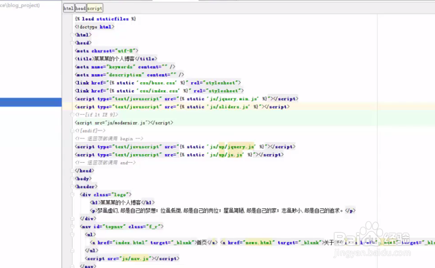
Task: Click the meta name="keywords" line
Action: pyautogui.click(x=125, y=67)
